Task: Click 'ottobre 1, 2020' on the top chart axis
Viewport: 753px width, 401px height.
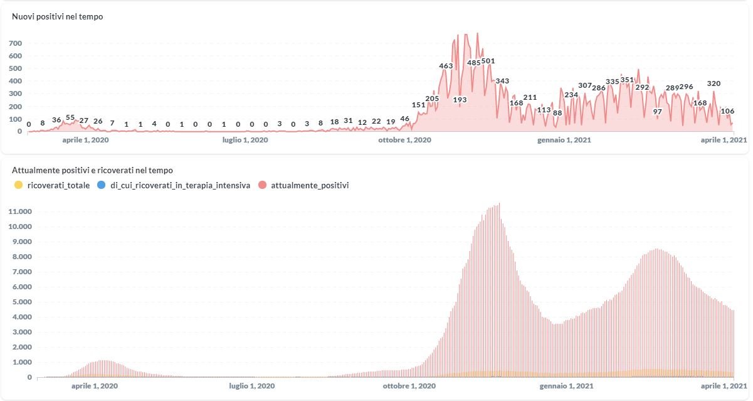Action: (404, 140)
